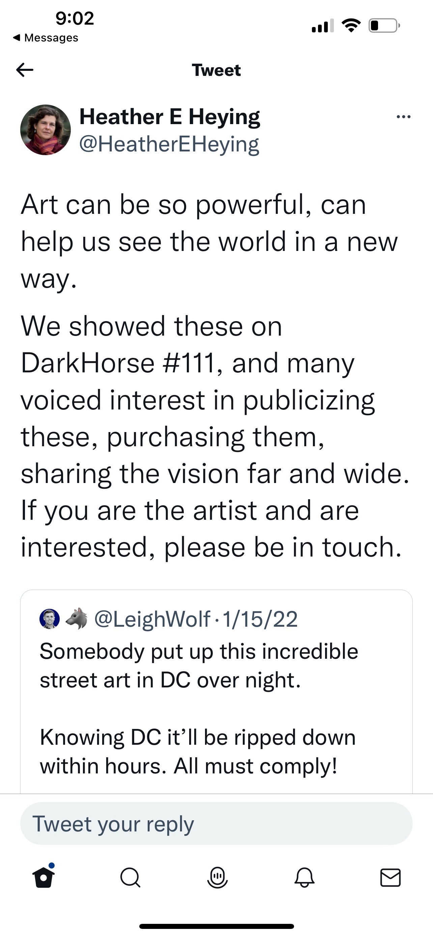Tap the Tweet your reply field
The image size is (433, 937).
pos(216,824)
